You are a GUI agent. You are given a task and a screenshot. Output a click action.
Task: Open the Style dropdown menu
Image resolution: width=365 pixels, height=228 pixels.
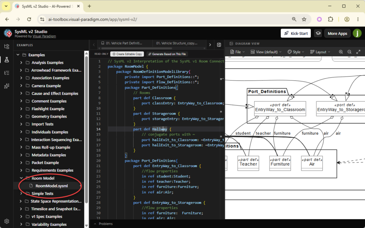coord(295,52)
